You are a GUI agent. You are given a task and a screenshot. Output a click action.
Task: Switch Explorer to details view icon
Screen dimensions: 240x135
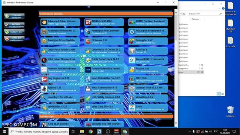coord(219,94)
